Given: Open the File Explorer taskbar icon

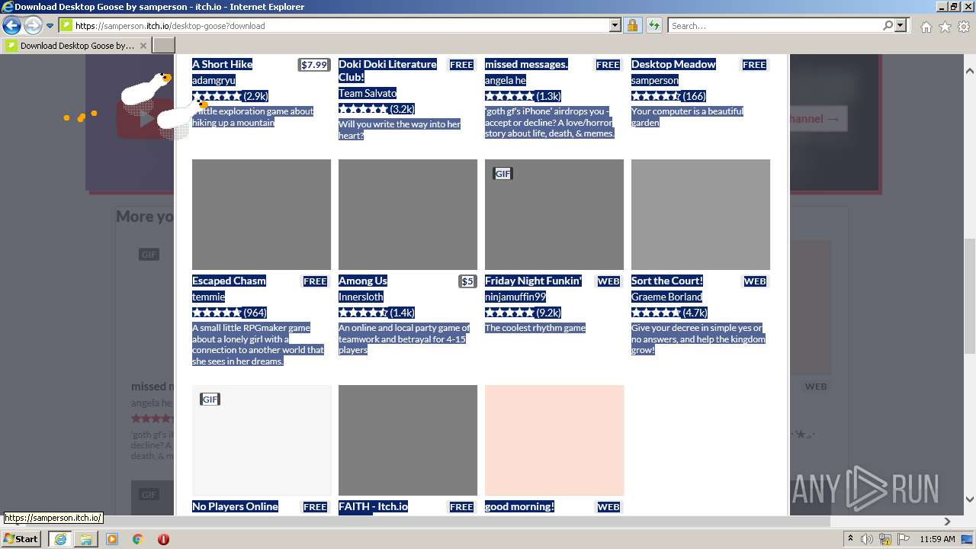Looking at the screenshot, I should pyautogui.click(x=86, y=539).
